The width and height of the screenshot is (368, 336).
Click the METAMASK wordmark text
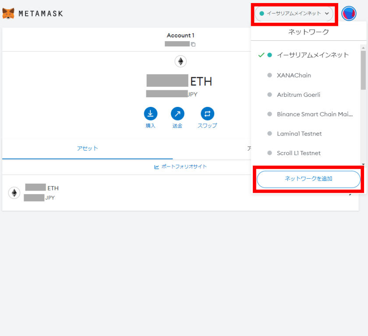pyautogui.click(x=41, y=14)
